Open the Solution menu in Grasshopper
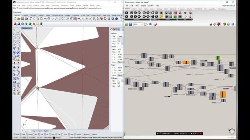Screen dimensions: 250x140 151,5
